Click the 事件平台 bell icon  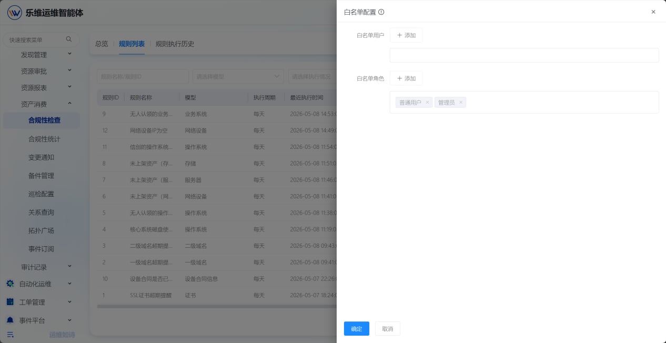[10, 320]
